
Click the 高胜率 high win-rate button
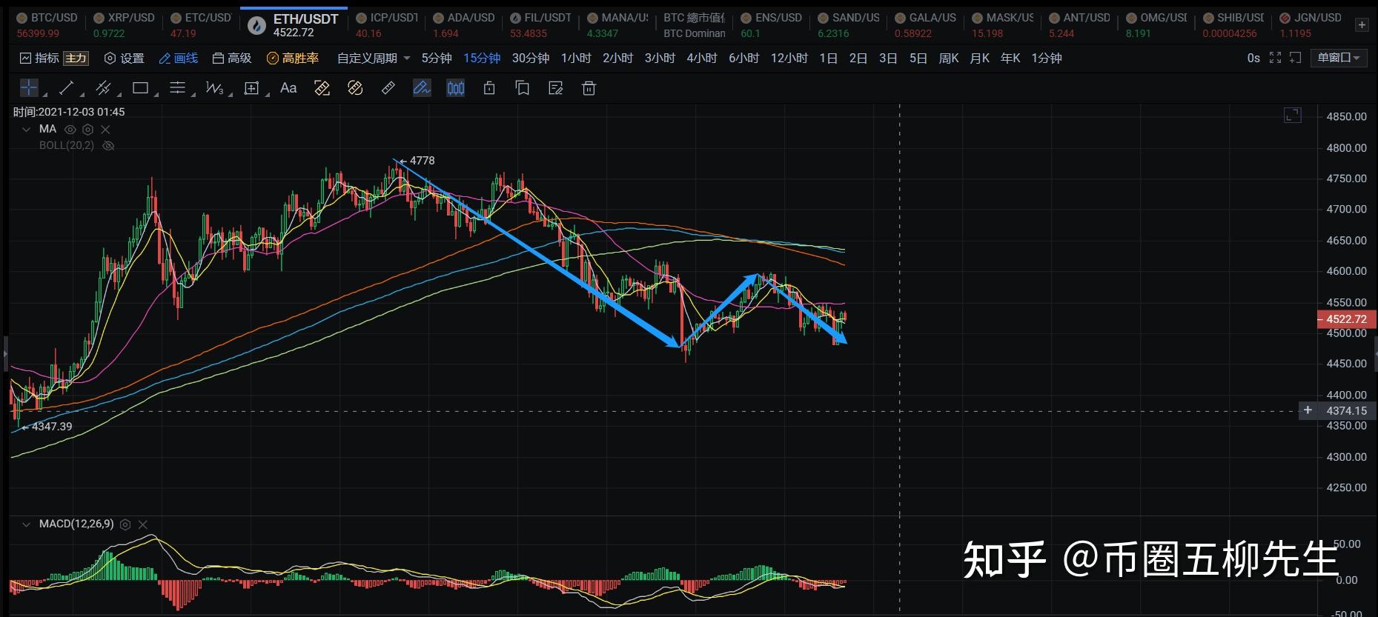[293, 58]
